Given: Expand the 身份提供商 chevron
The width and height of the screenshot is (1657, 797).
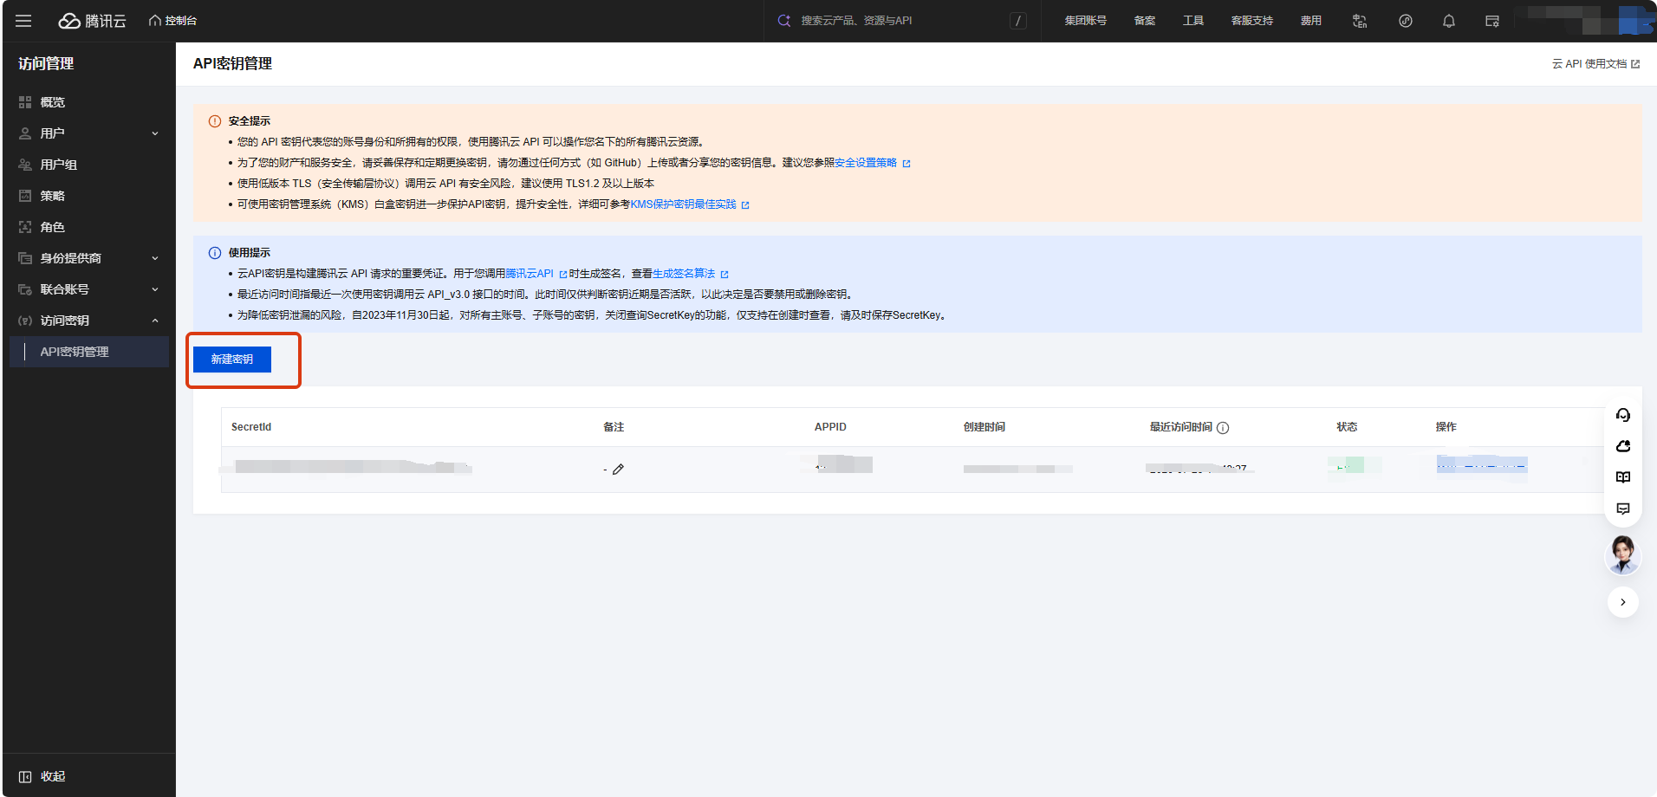Looking at the screenshot, I should (x=155, y=258).
